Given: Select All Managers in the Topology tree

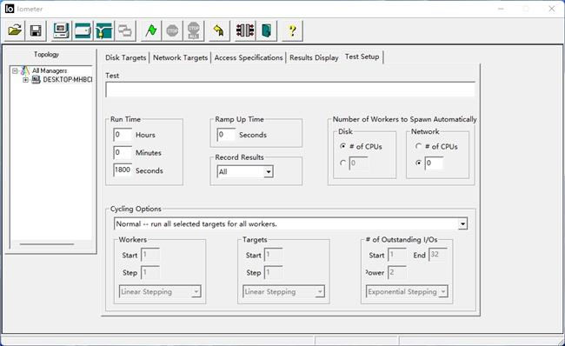Looking at the screenshot, I should tap(50, 70).
